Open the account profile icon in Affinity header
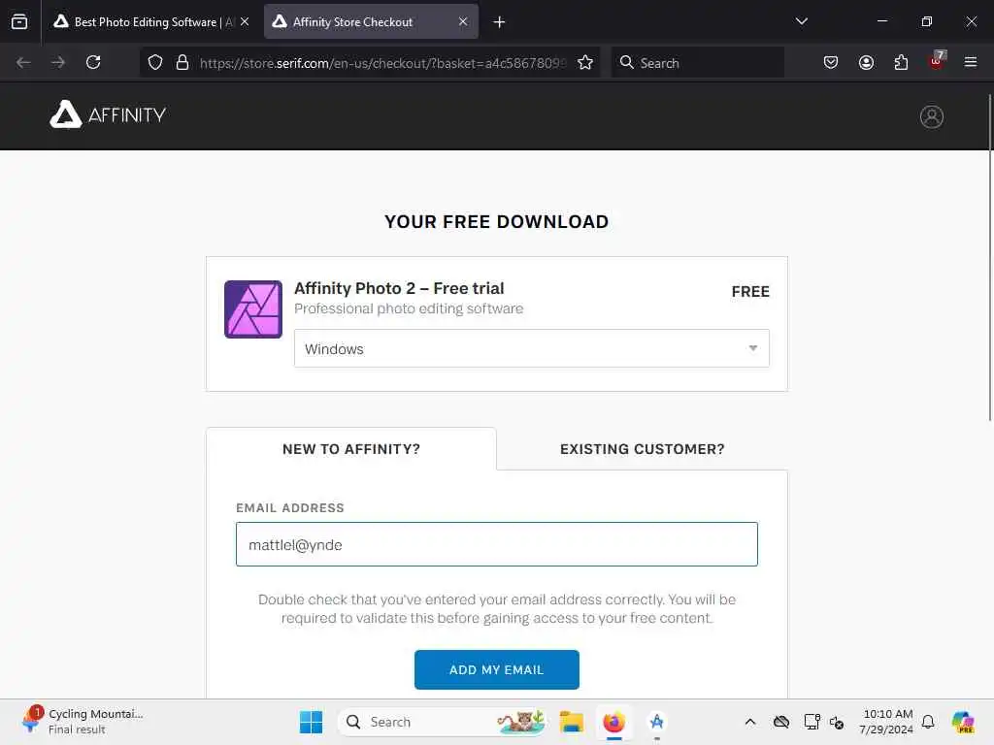The width and height of the screenshot is (994, 745). (x=931, y=116)
